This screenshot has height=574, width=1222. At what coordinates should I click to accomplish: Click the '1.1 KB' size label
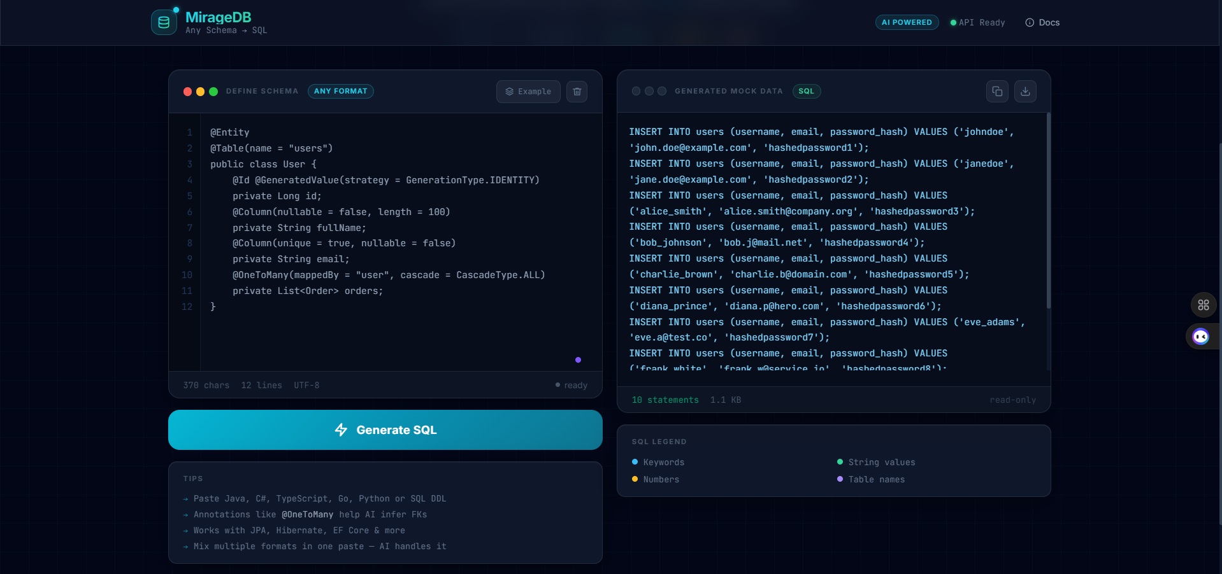726,400
